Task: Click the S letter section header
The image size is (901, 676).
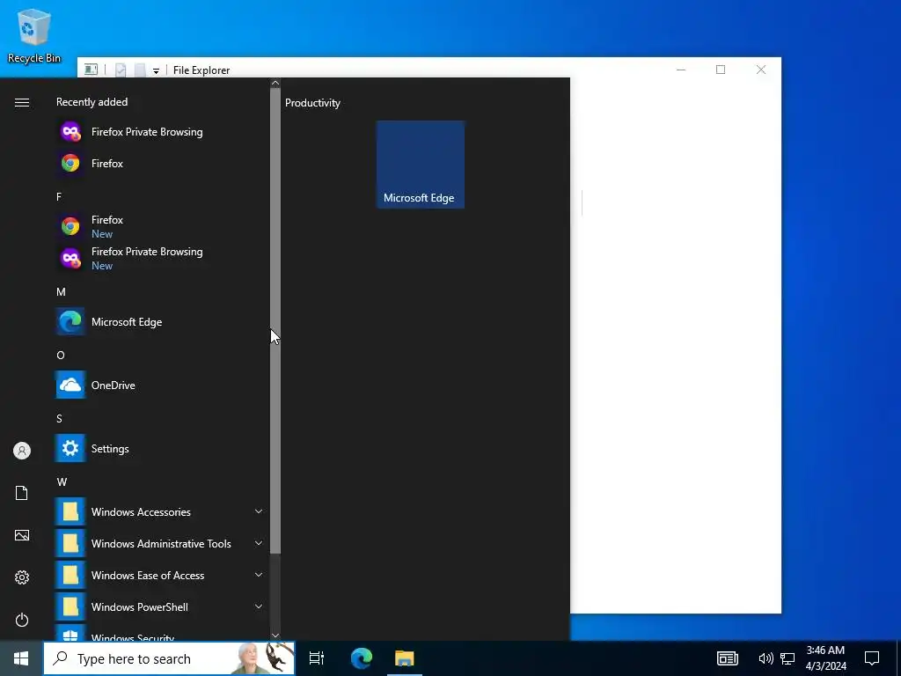Action: tap(59, 418)
